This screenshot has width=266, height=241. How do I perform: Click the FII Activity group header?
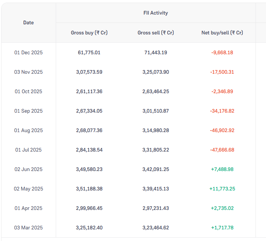pyautogui.click(x=156, y=13)
